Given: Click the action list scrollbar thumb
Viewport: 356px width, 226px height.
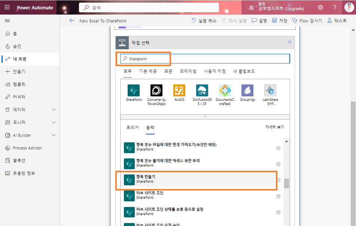Looking at the screenshot, I should click(286, 183).
